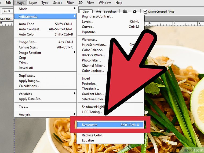The height and width of the screenshot is (153, 204).
Task: Choose Trim from Image menu
Action: coord(45,63)
